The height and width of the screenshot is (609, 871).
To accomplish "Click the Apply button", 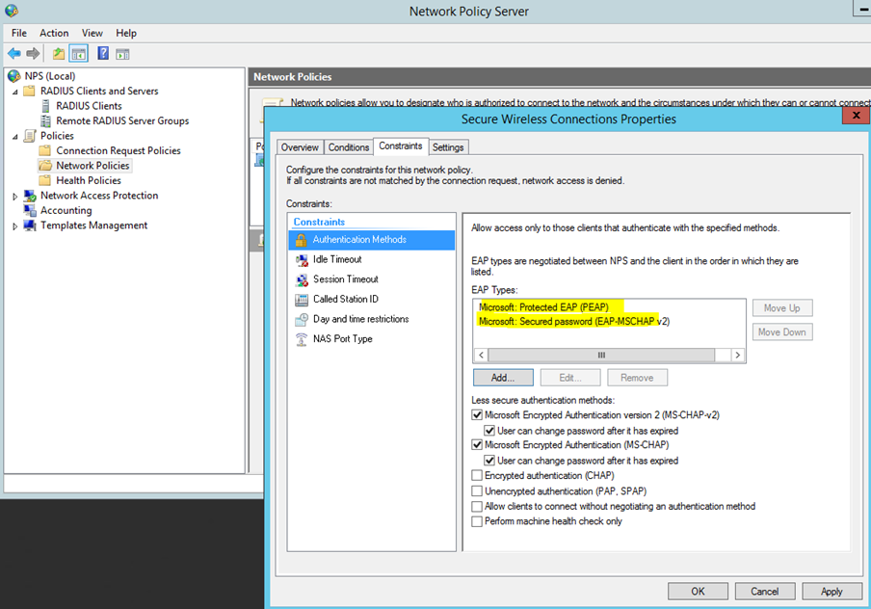I will click(x=831, y=591).
